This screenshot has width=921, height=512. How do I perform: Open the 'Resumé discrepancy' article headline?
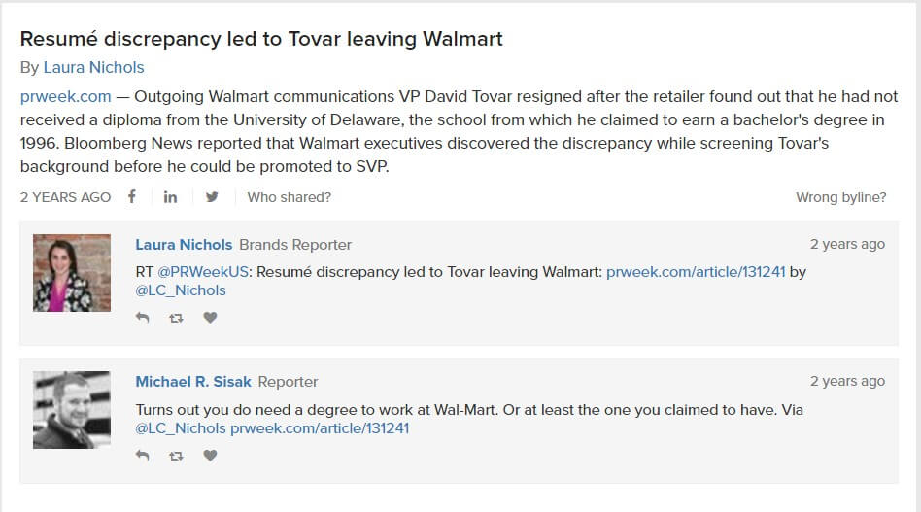[261, 40]
